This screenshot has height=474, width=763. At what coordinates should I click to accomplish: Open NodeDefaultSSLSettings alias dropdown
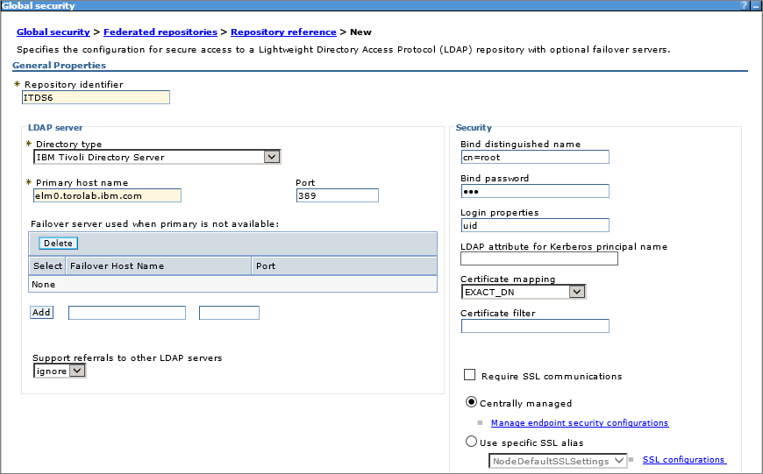[619, 461]
